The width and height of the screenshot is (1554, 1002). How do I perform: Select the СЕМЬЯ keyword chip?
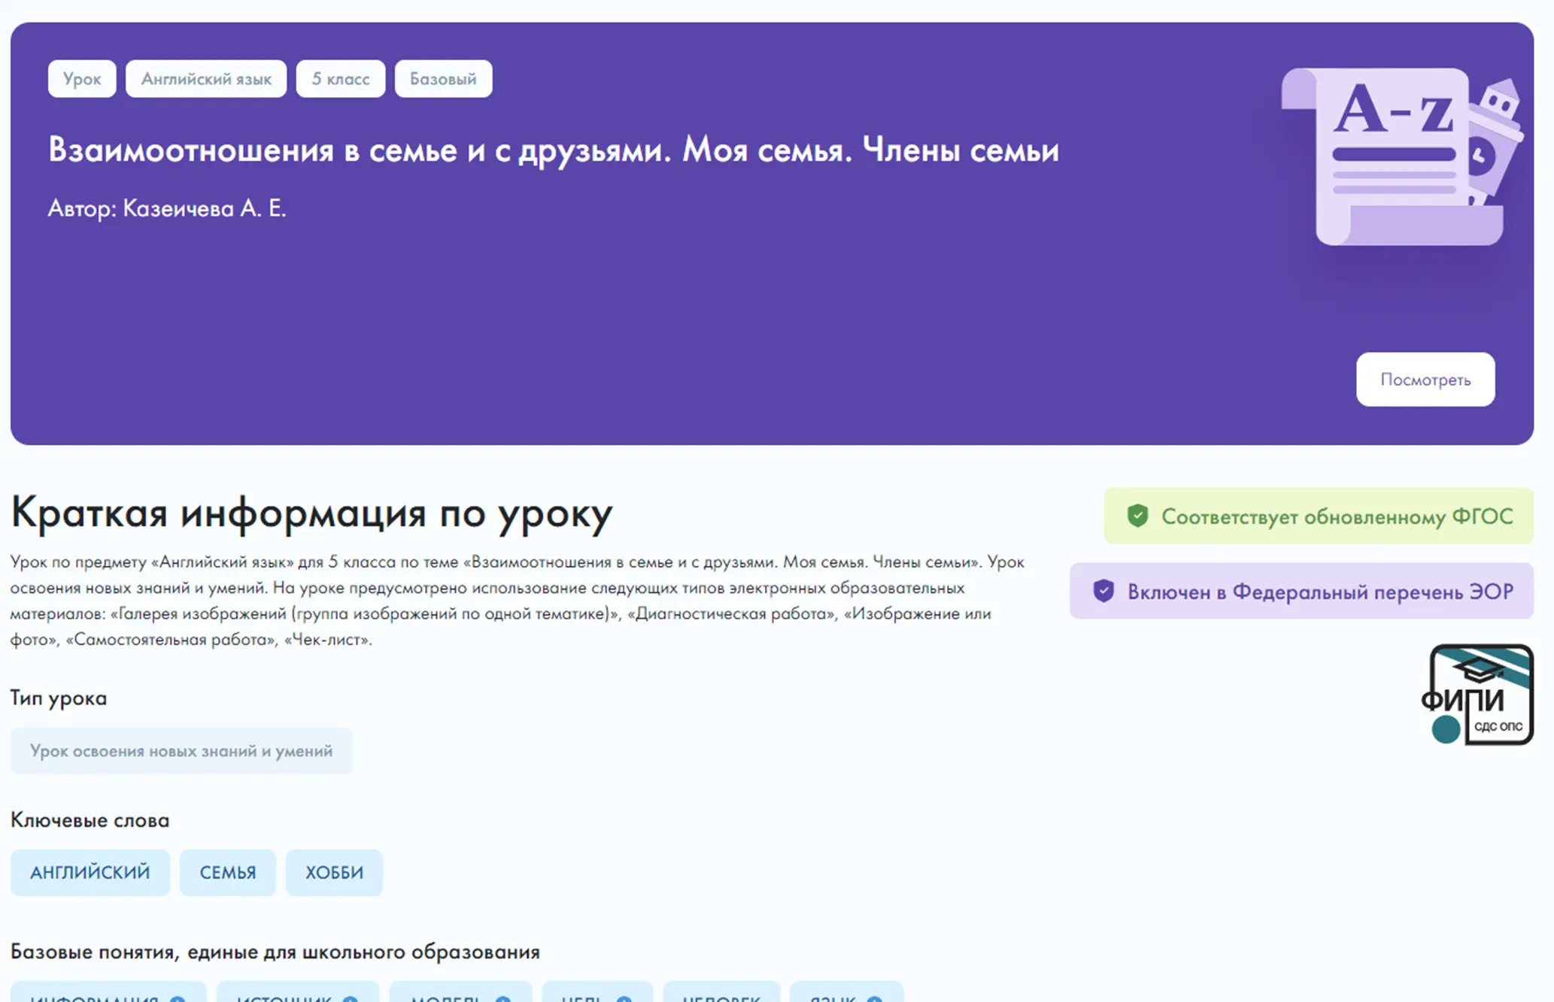point(228,873)
